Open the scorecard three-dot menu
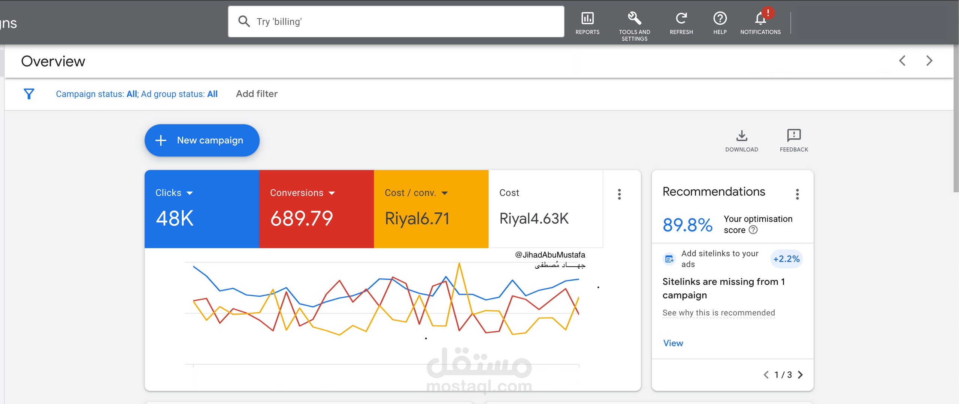 (619, 194)
